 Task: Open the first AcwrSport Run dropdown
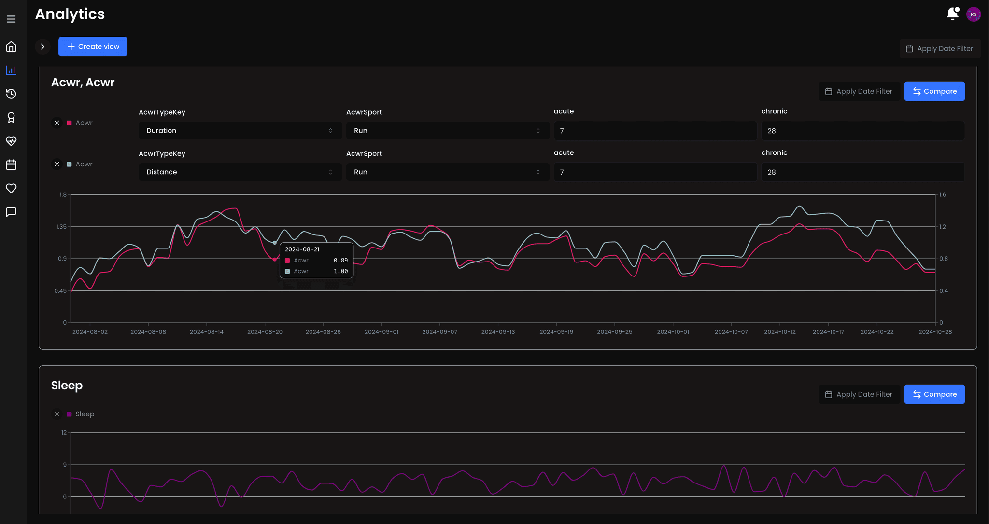[x=448, y=131]
